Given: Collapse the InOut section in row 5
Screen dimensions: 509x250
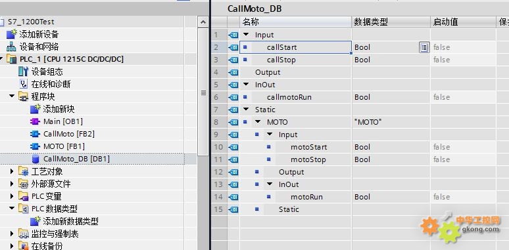Looking at the screenshot, I should pos(246,85).
